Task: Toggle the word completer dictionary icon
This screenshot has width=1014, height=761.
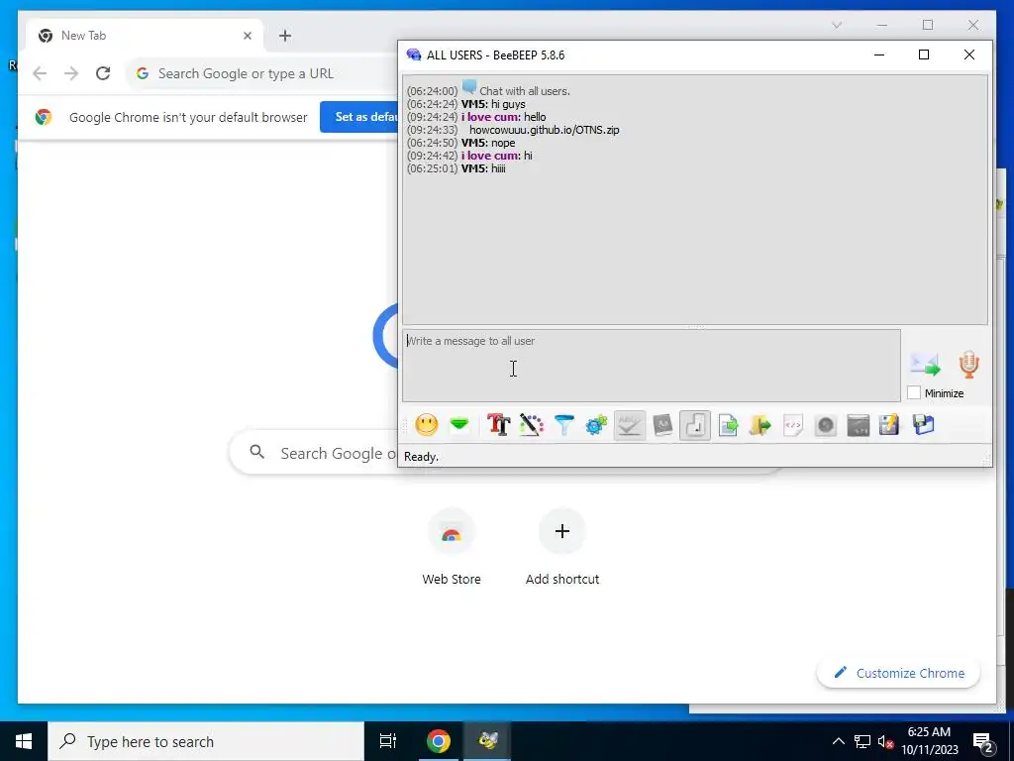Action: (662, 425)
